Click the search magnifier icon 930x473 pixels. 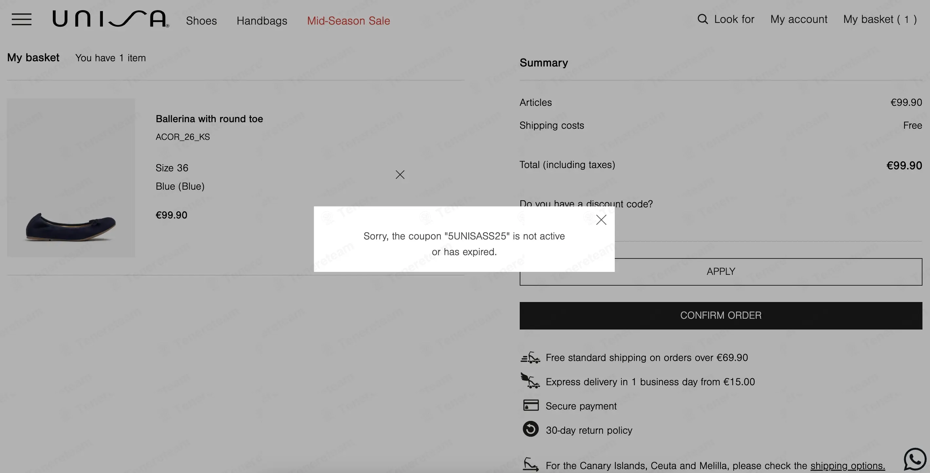click(x=703, y=19)
